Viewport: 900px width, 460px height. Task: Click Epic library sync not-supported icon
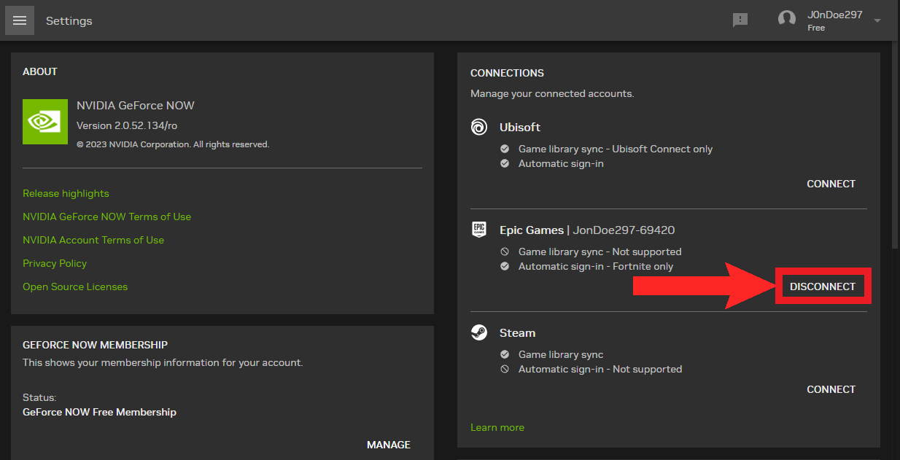point(505,252)
